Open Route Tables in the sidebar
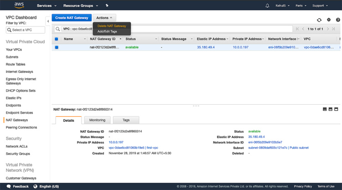 [x=16, y=64]
